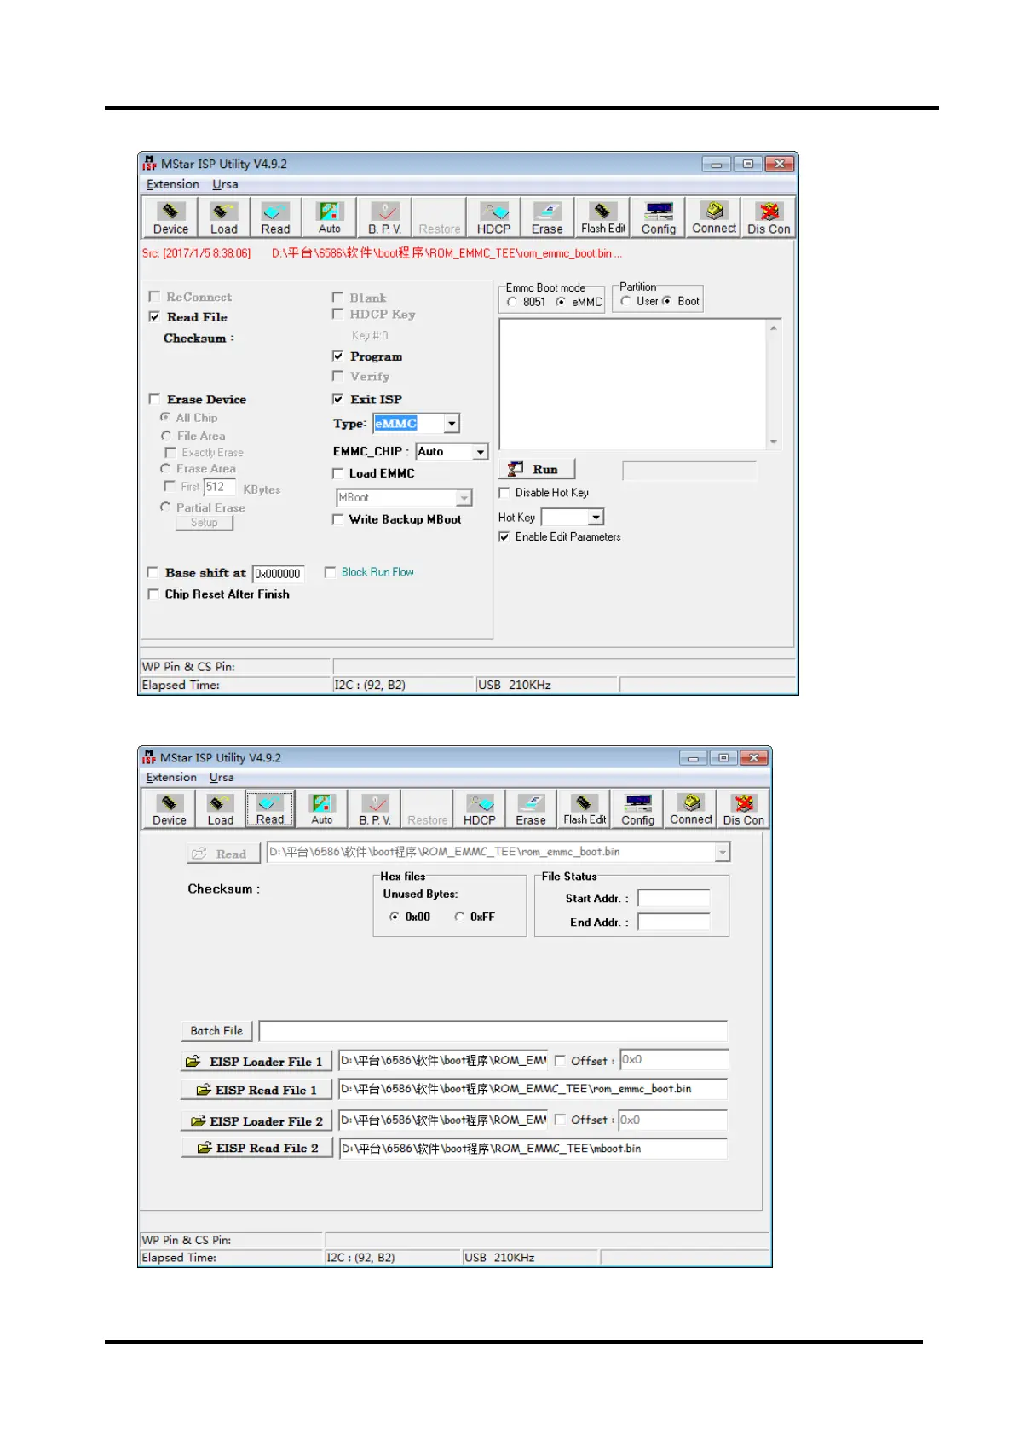
Task: Open Ursa menu in upper window
Action: 225,184
